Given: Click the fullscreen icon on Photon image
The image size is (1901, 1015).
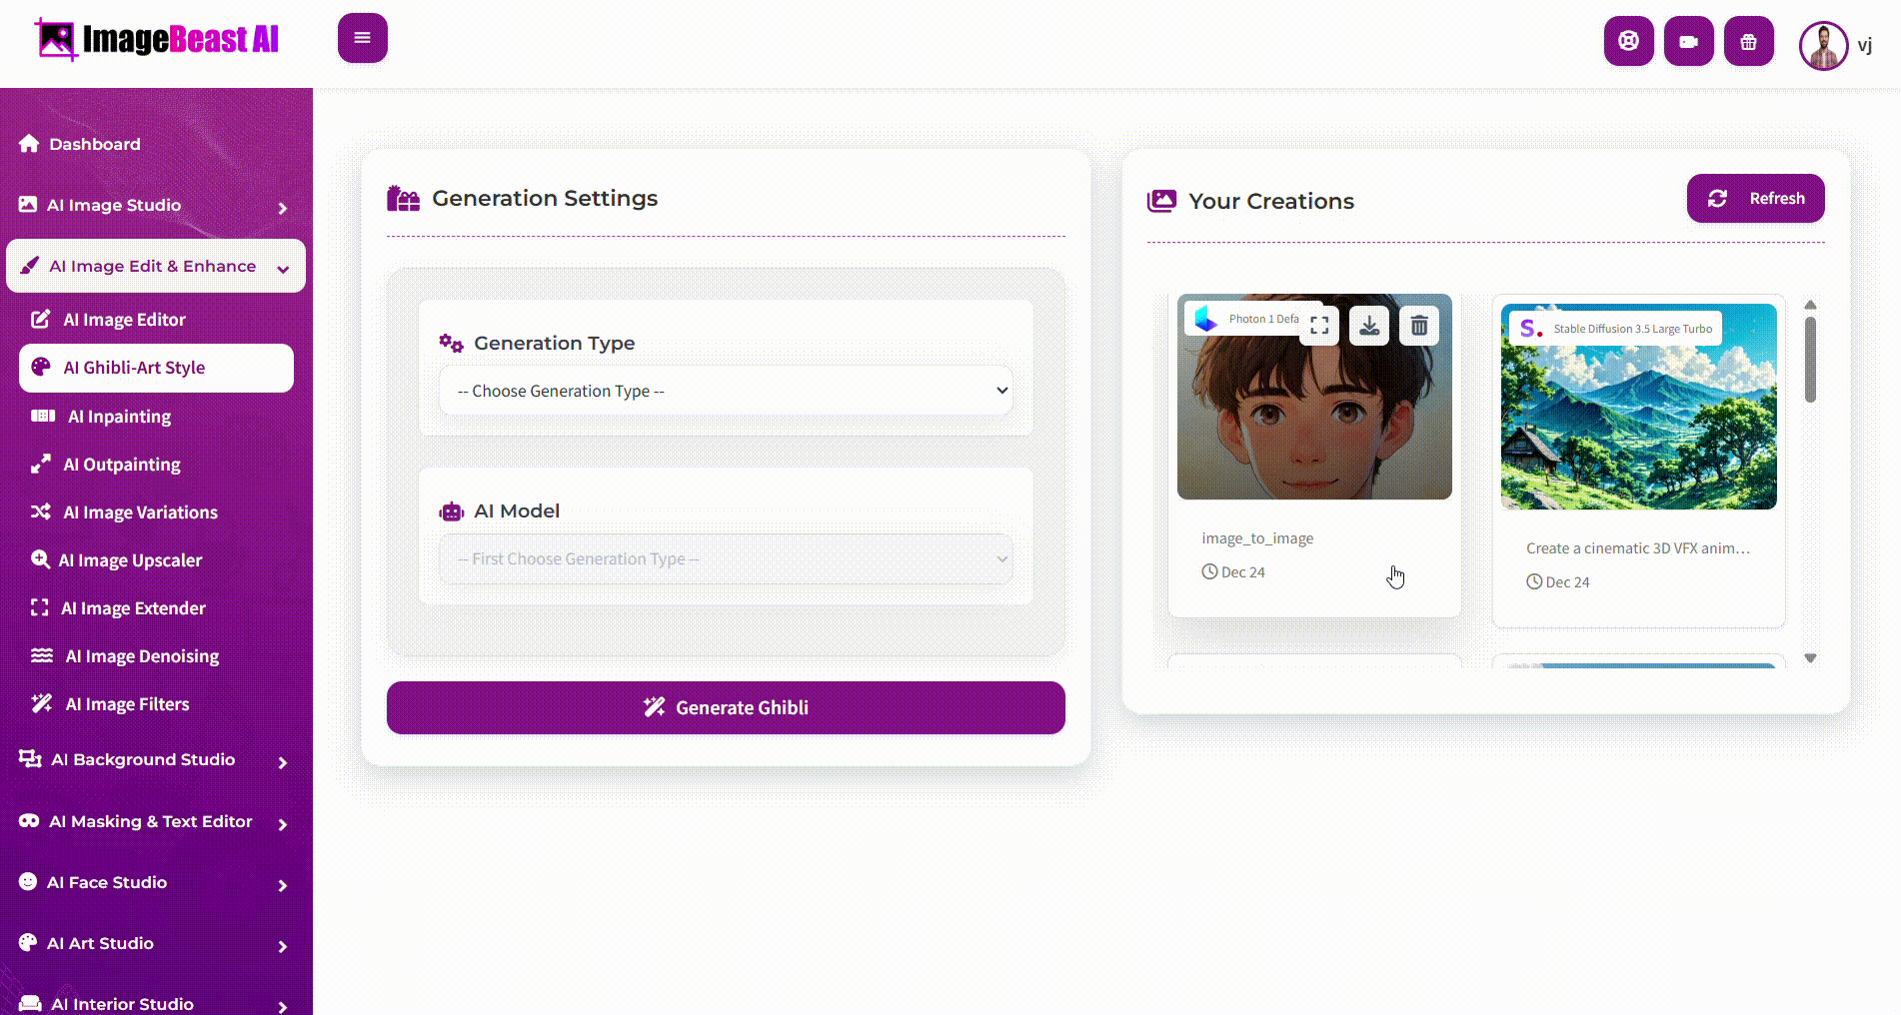Looking at the screenshot, I should pos(1319,326).
